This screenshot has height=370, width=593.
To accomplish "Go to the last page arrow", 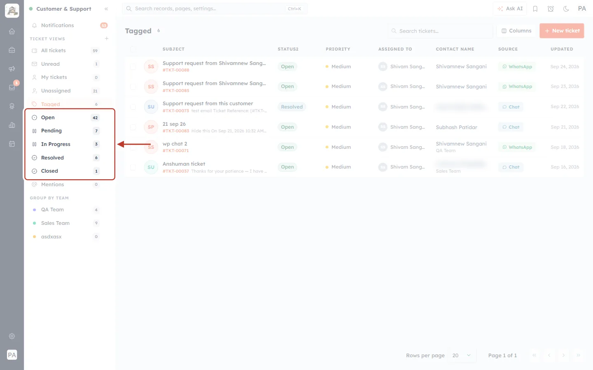I will point(578,355).
